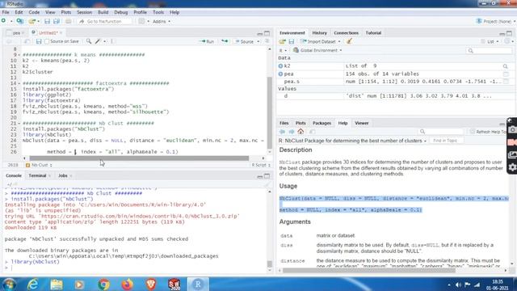The height and width of the screenshot is (291, 517).
Task: Open the Code menu
Action: pos(34,12)
